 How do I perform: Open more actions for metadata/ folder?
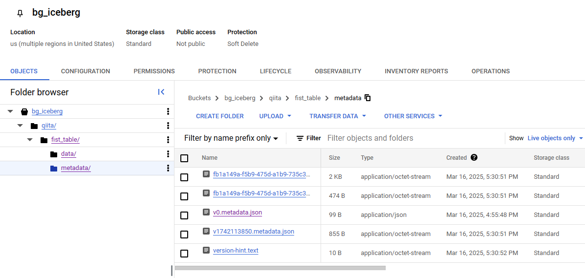click(x=168, y=168)
